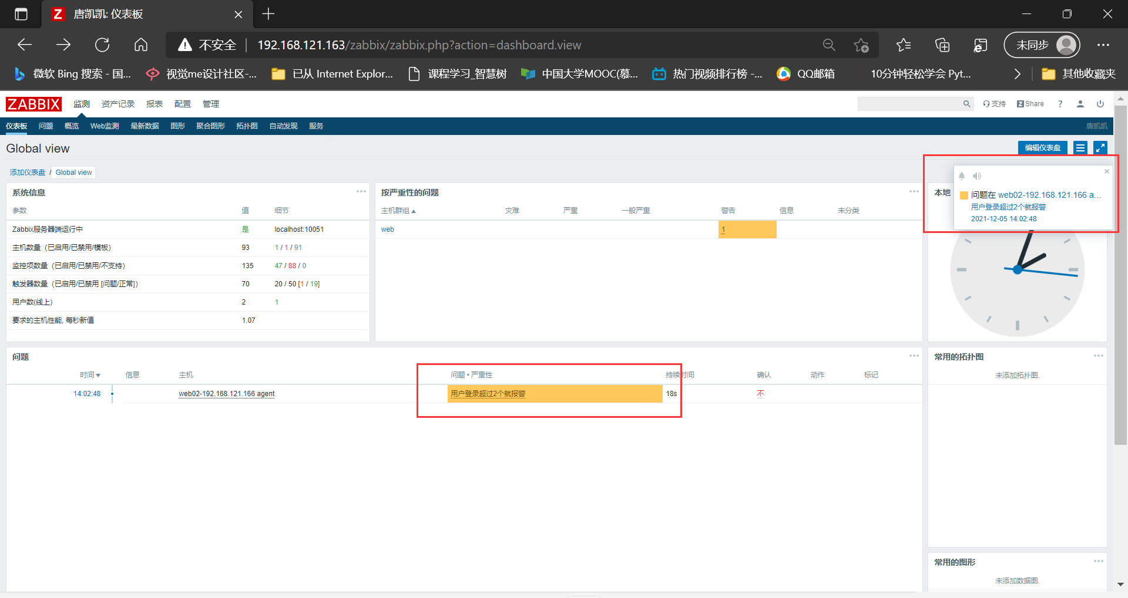Open Zabbix help question mark

pos(1060,104)
